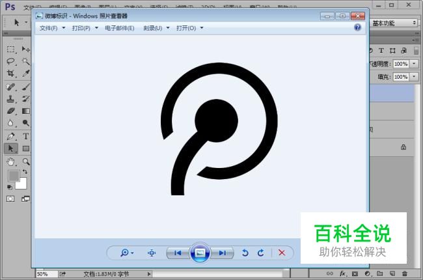Swap foreground and background colors

click(25, 171)
